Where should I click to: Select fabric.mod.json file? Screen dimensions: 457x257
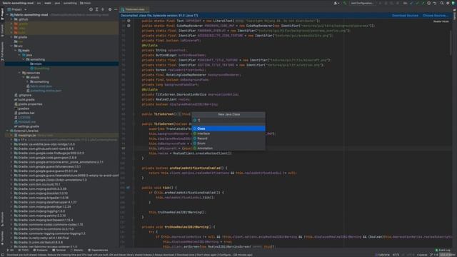pyautogui.click(x=39, y=86)
